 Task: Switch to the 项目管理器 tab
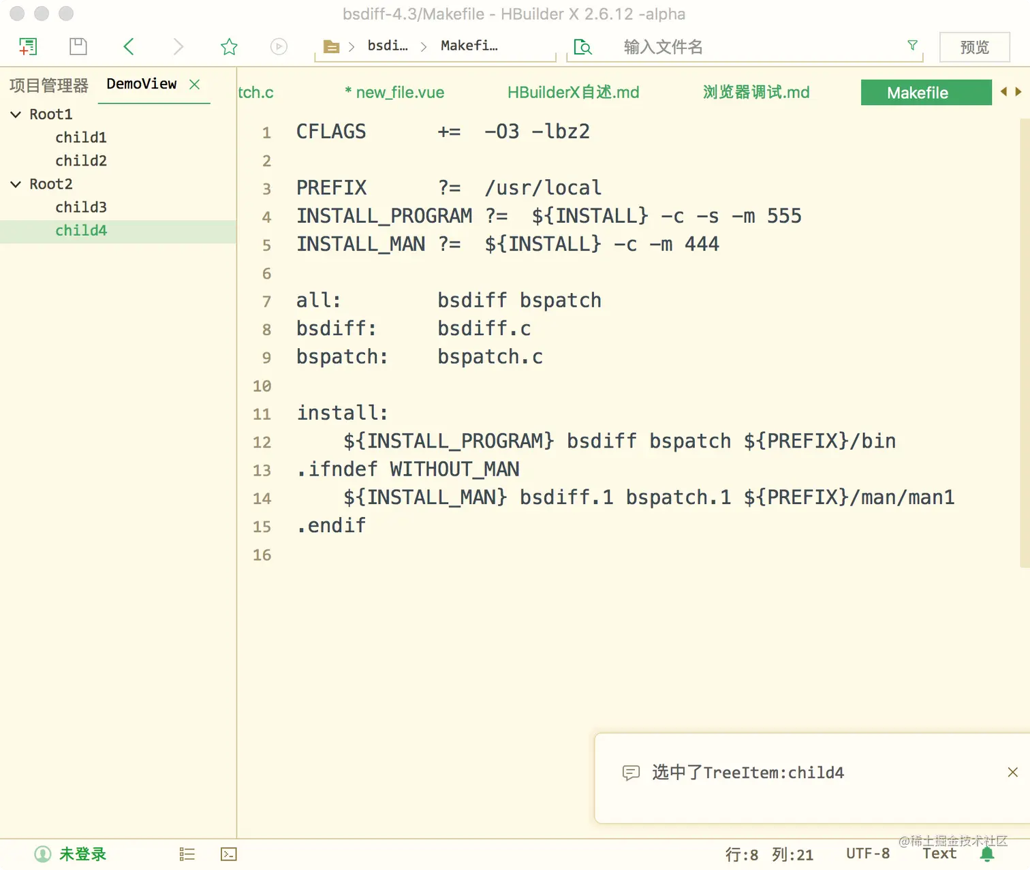49,85
